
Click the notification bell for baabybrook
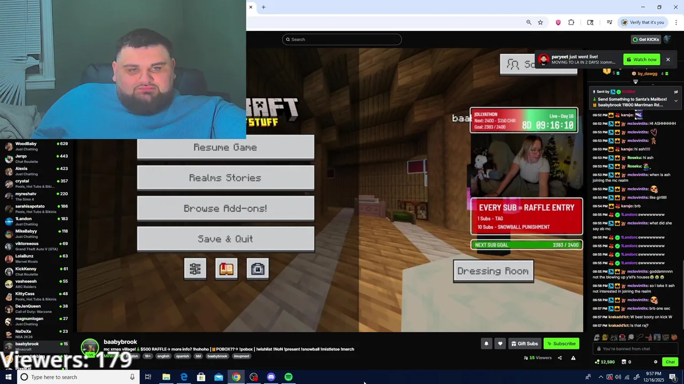pos(486,344)
